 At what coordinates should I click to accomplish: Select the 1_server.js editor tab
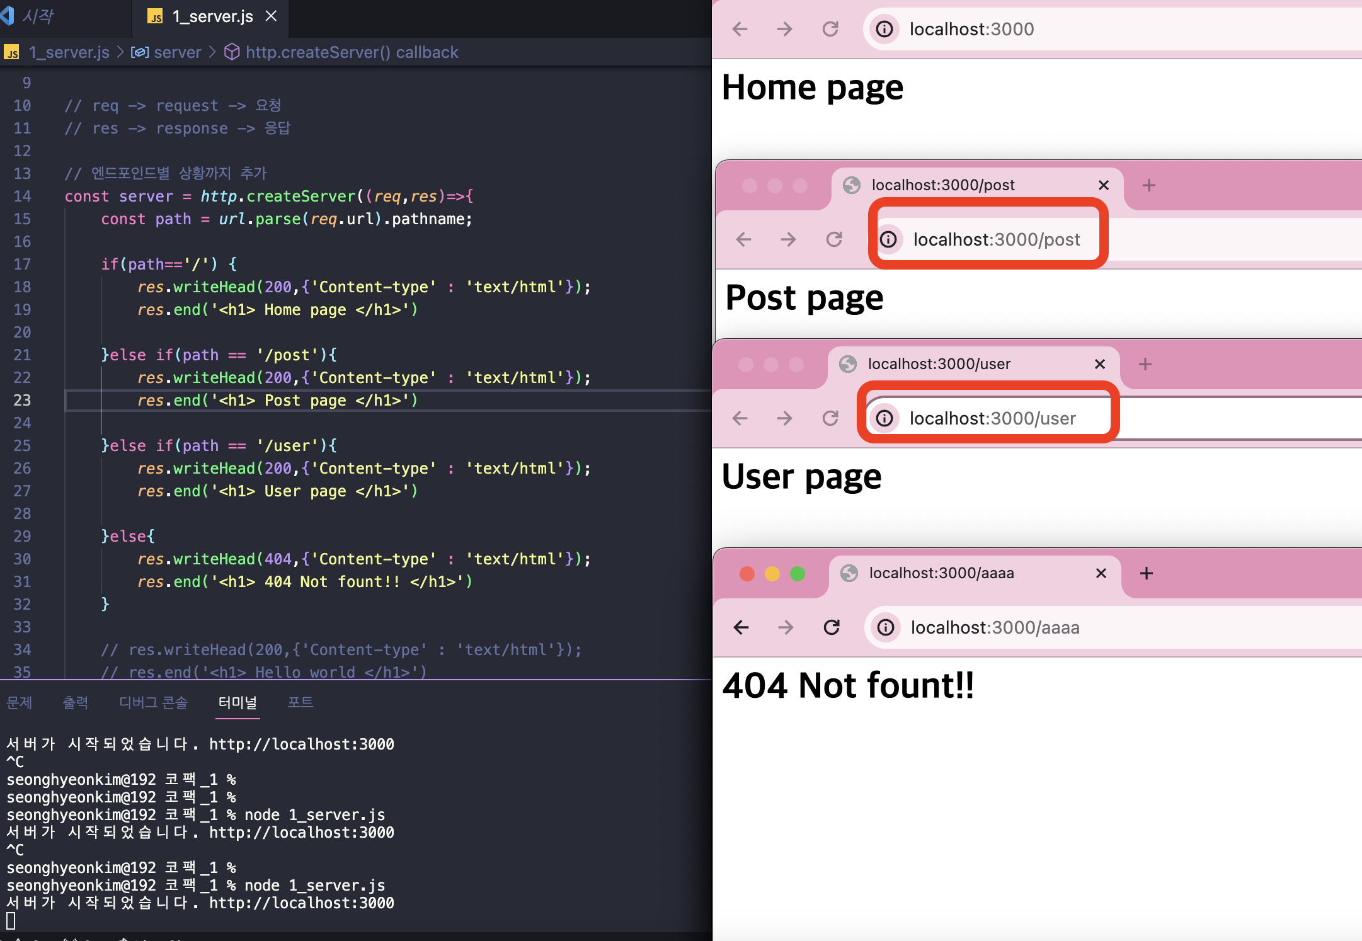point(212,16)
